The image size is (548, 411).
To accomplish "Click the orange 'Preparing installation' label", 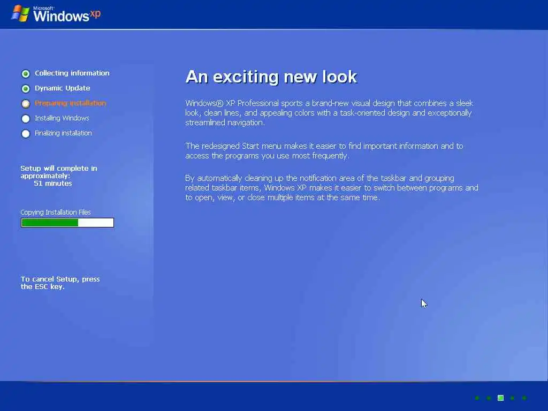I will 70,103.
